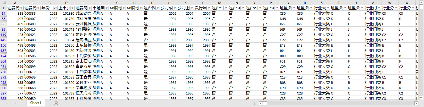Select cell containing 金岭矿业
Viewport: 424px width, 107px height.
(84, 83)
